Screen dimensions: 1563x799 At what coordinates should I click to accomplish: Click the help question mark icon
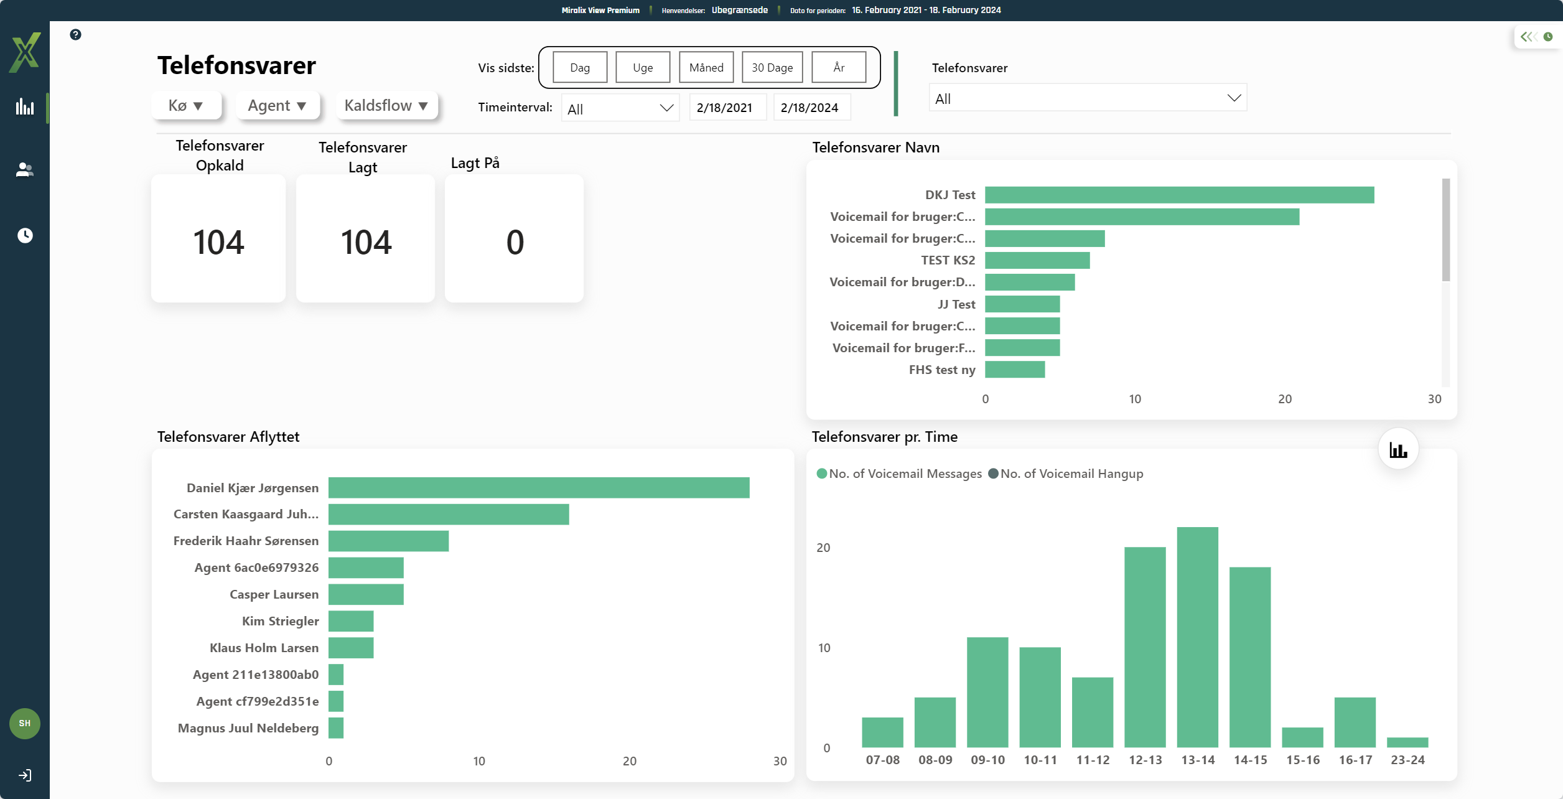coord(75,35)
